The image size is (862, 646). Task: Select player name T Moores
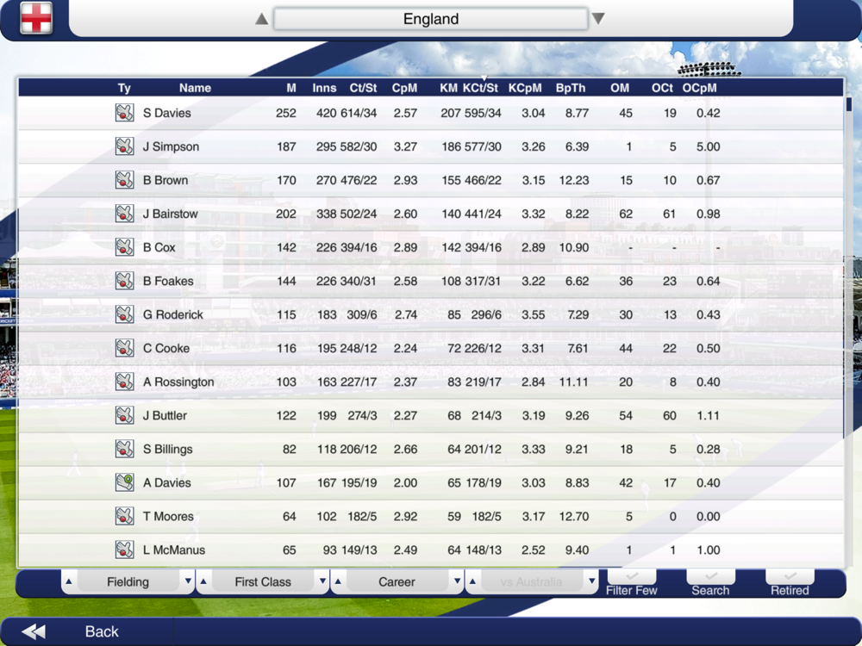(x=168, y=516)
